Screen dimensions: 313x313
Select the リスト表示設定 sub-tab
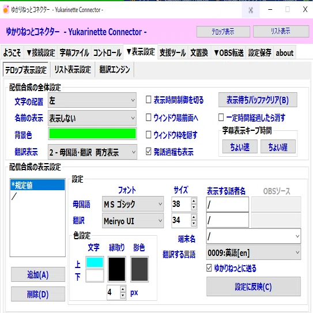pyautogui.click(x=73, y=70)
